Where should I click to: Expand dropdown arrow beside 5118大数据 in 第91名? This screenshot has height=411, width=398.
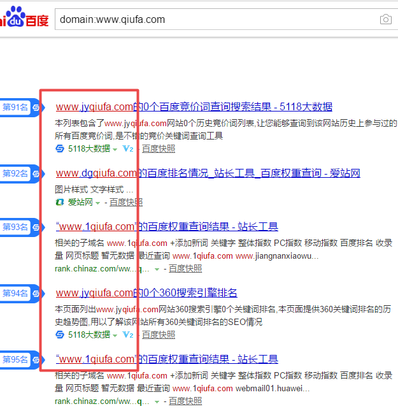(x=115, y=150)
